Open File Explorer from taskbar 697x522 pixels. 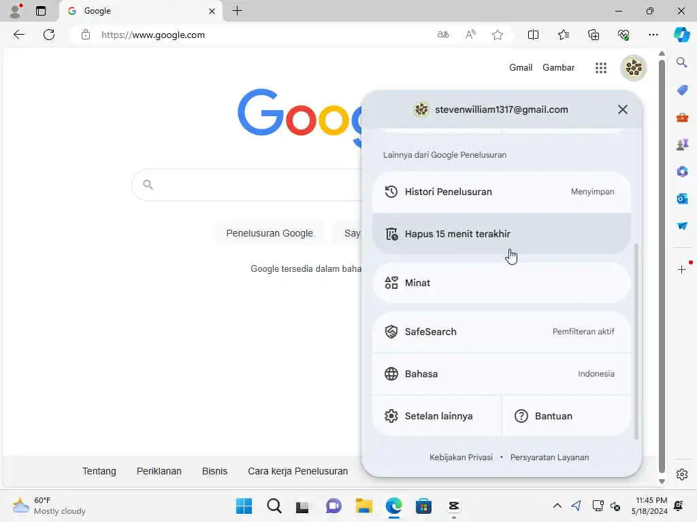coord(363,506)
